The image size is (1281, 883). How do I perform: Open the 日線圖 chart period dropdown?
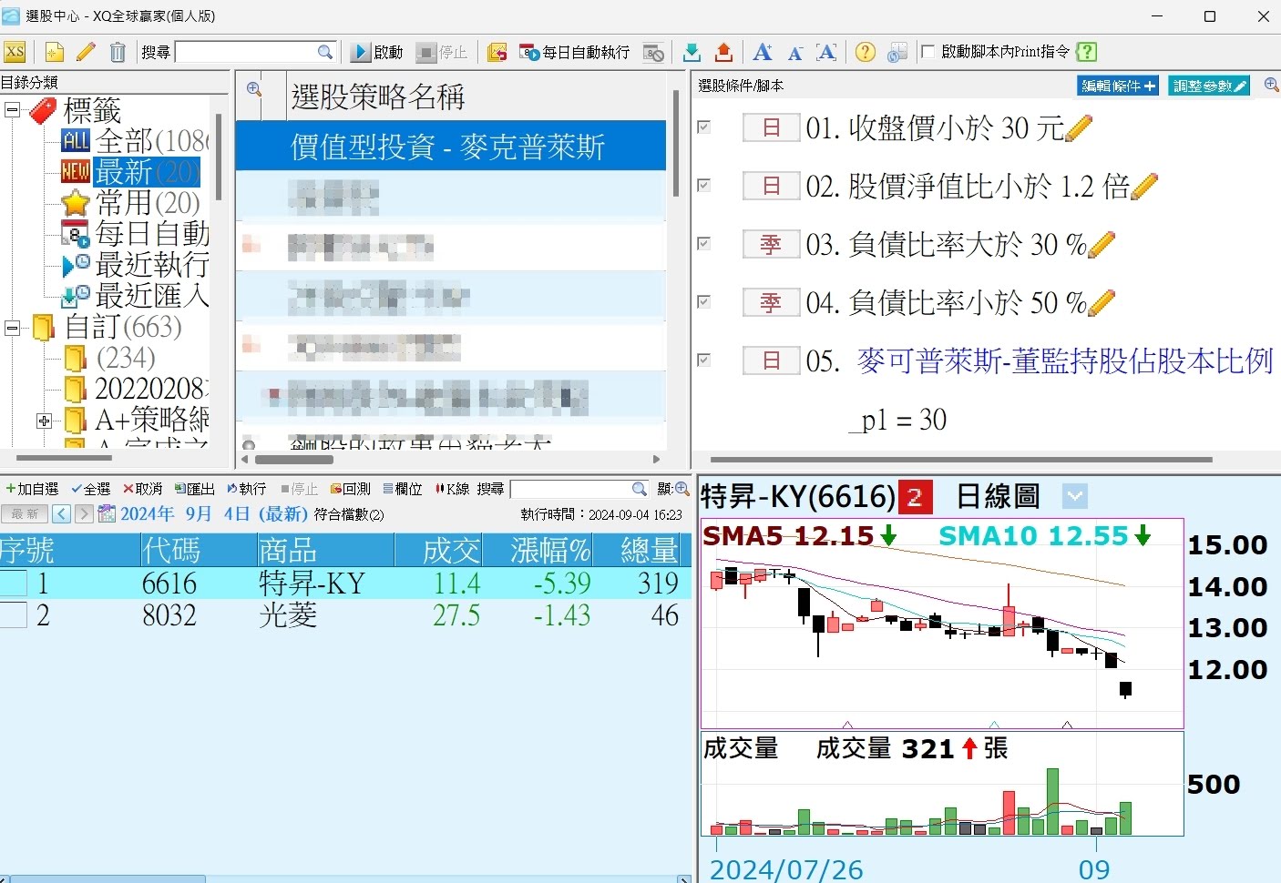point(1075,497)
